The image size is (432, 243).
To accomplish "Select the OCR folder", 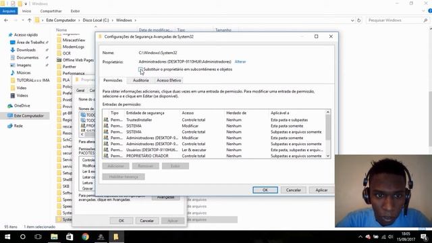I will click(66, 53).
